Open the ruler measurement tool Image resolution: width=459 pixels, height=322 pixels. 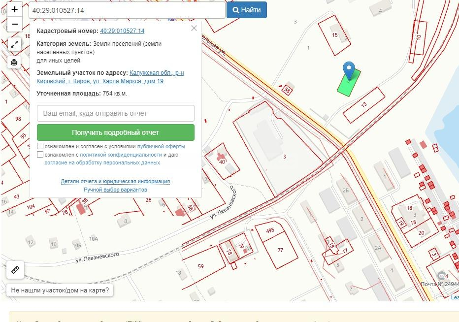pyautogui.click(x=15, y=270)
